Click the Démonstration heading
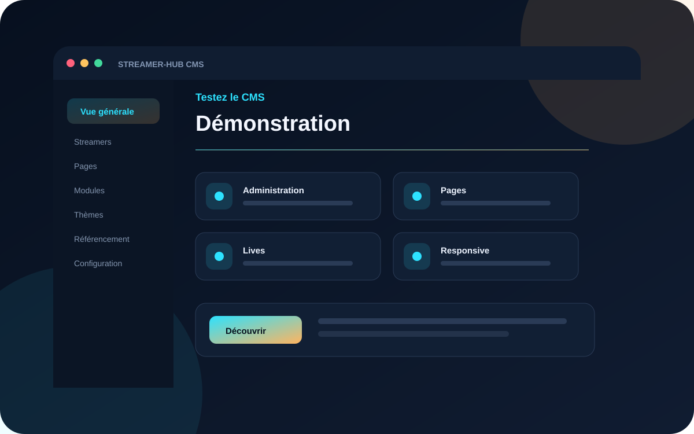Screen dimensions: 694x434 point(273,123)
